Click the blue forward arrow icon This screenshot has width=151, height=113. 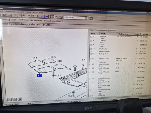47,16
